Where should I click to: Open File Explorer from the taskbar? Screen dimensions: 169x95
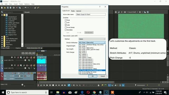[x=58, y=92]
